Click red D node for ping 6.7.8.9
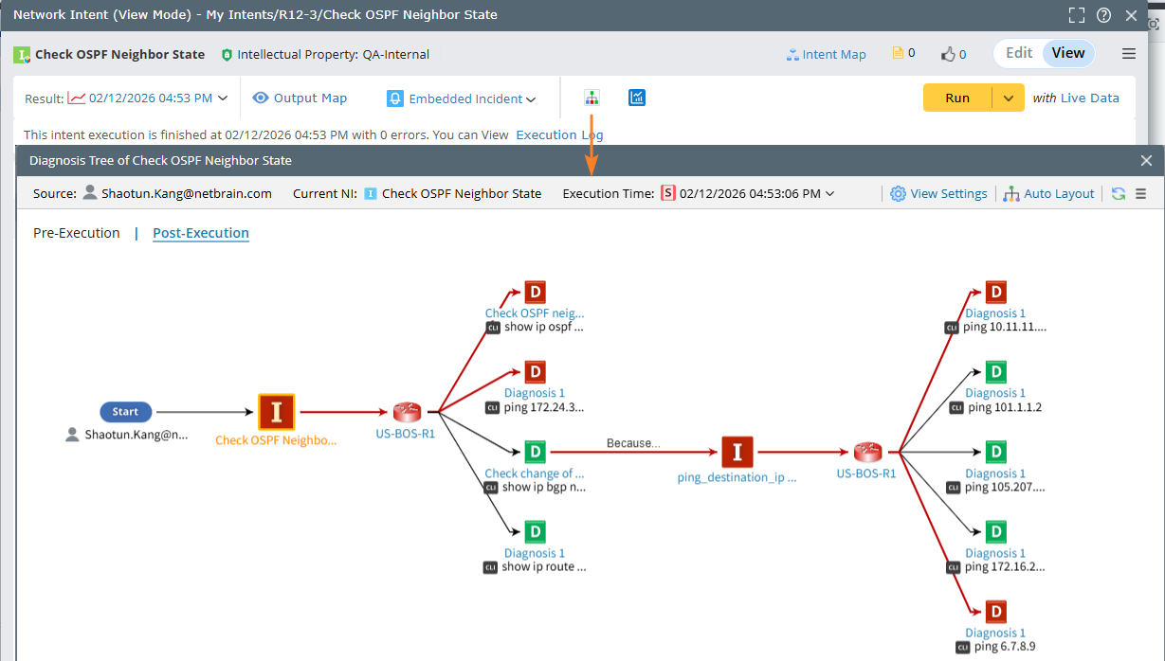 point(995,611)
